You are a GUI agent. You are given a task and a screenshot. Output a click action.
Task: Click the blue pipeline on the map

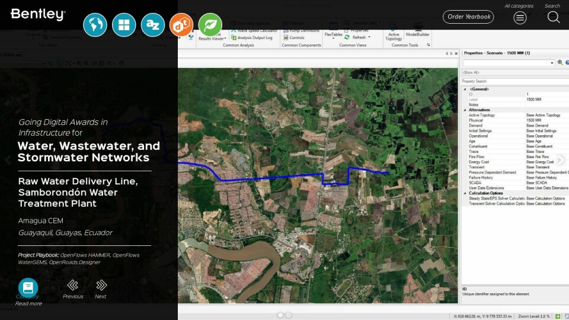pyautogui.click(x=272, y=178)
